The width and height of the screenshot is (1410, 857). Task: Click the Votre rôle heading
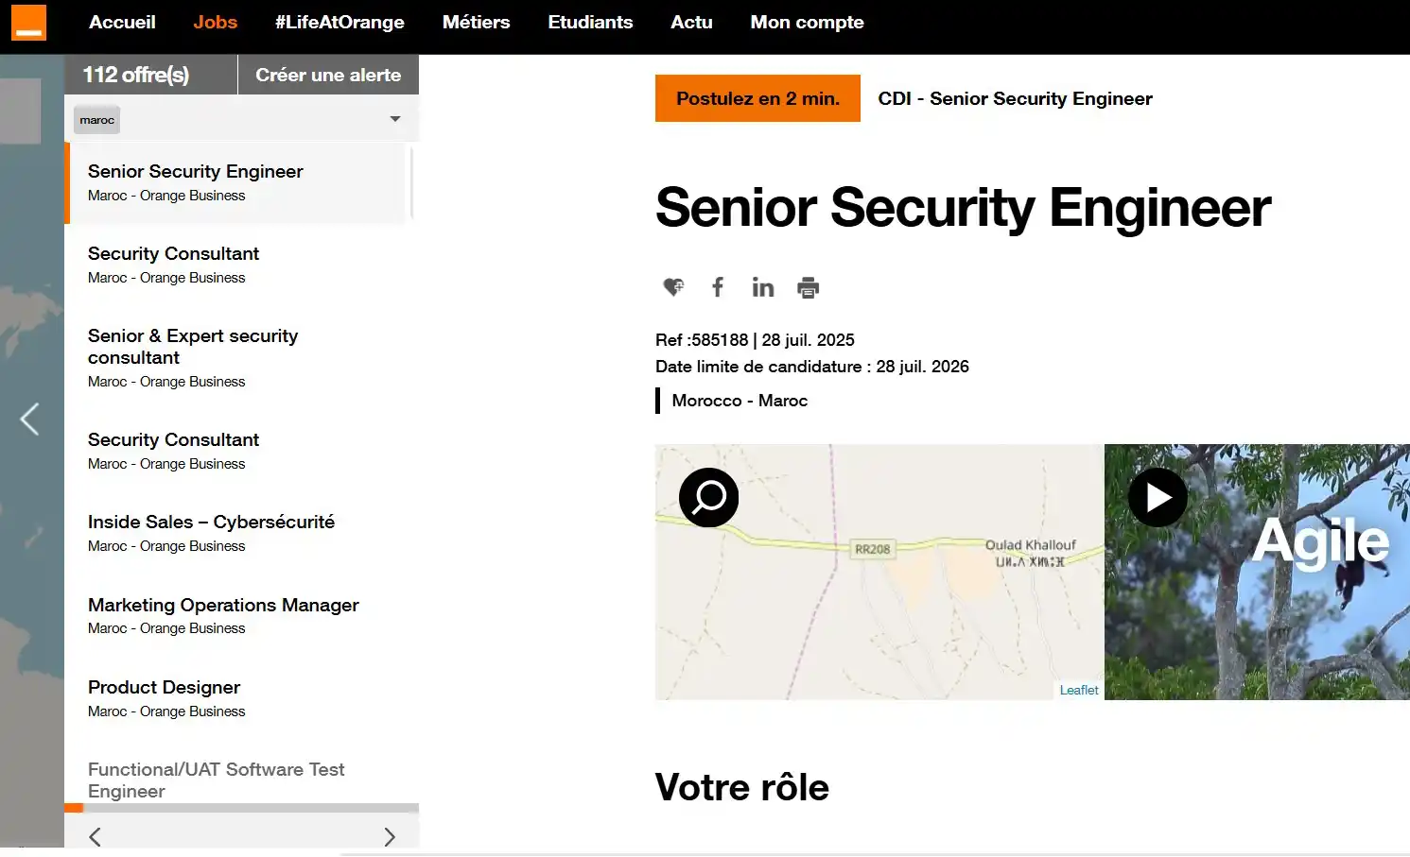coord(742,787)
